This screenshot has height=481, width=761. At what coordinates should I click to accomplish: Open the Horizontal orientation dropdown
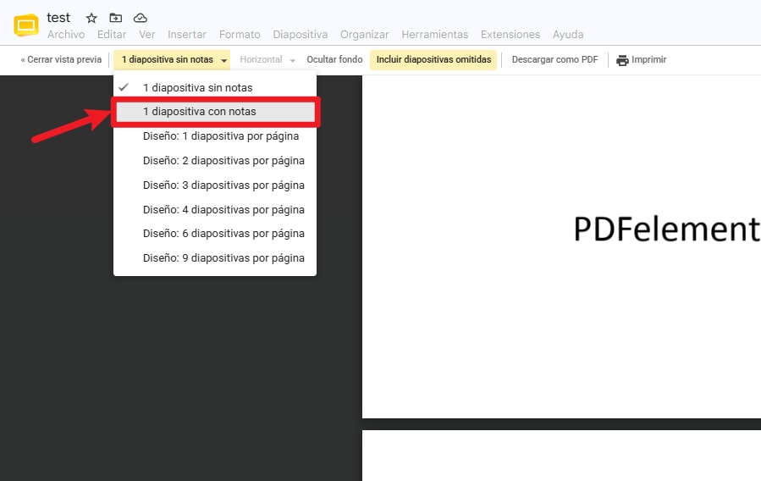[x=267, y=59]
